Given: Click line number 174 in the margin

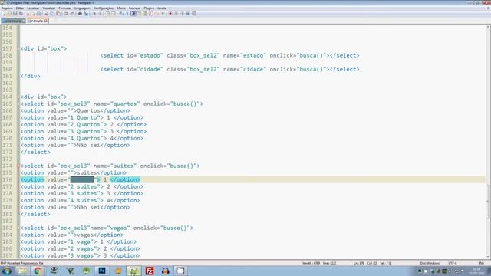Looking at the screenshot, I should [x=7, y=166].
